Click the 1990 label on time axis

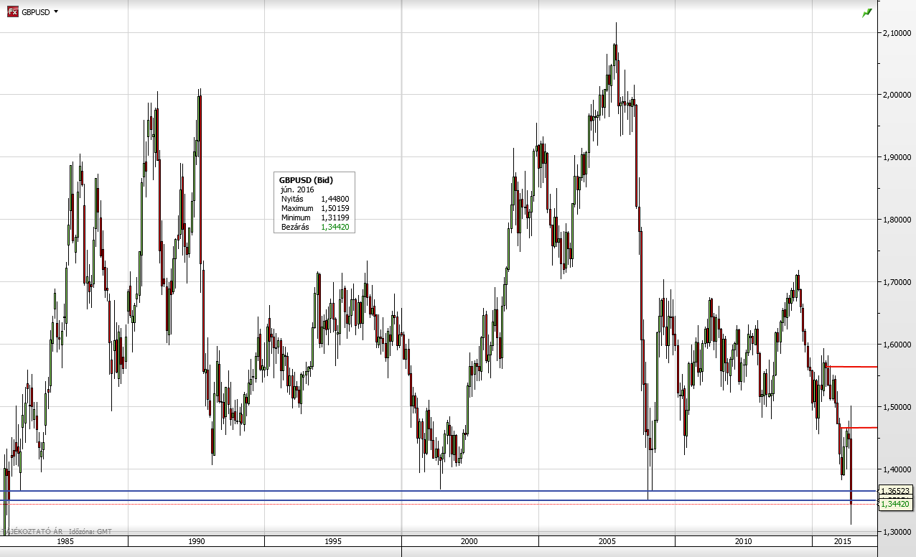pyautogui.click(x=197, y=540)
